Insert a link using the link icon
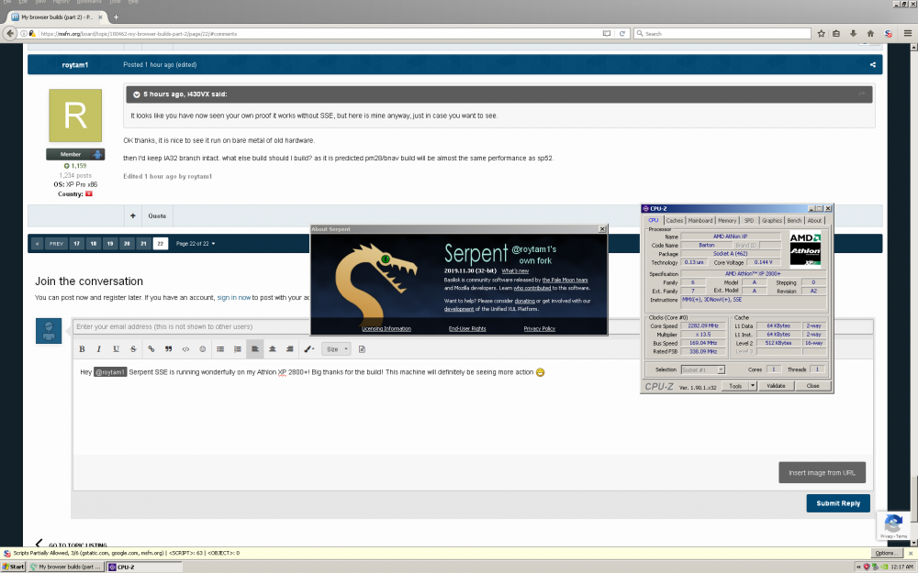 (151, 349)
